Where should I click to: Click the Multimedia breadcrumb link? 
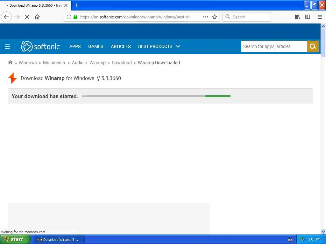tap(54, 63)
